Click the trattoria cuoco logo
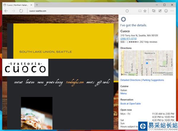This screenshot has height=131, width=178. pos(25,68)
